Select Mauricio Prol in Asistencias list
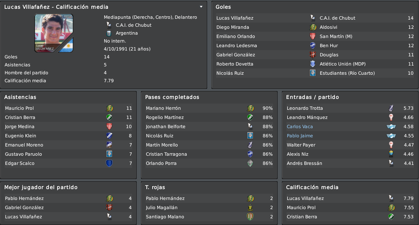Screen dimensions: 419x225 point(68,108)
